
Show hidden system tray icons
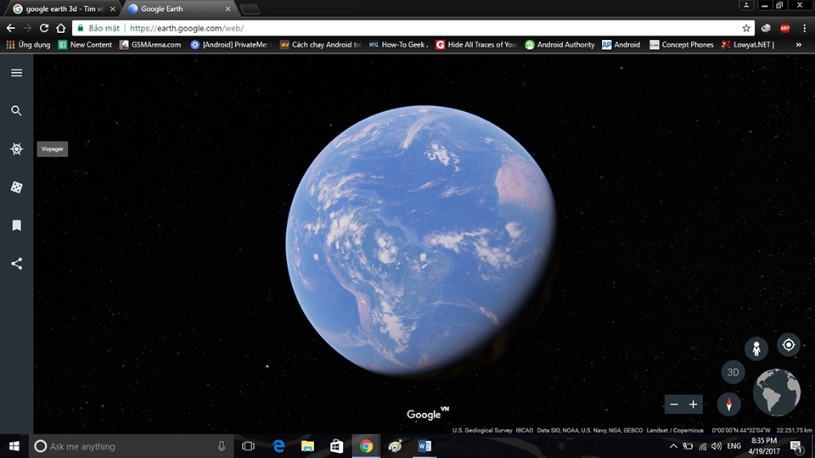(673, 446)
